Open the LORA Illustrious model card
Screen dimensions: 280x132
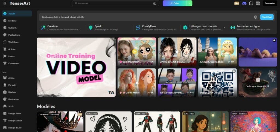point(254,122)
